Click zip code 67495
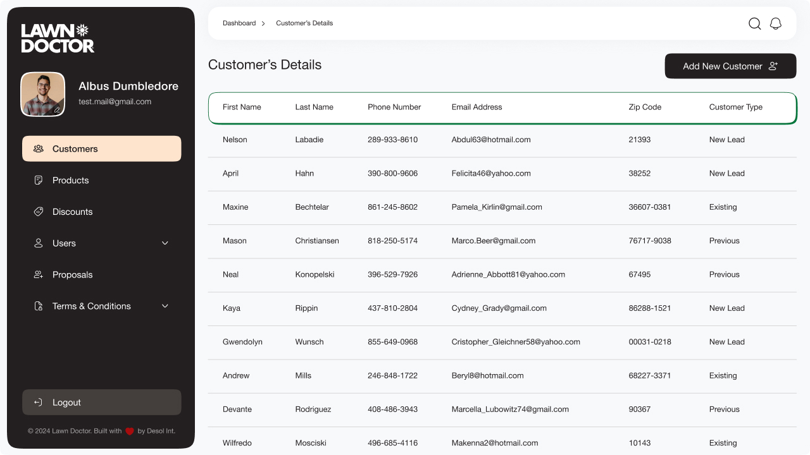Viewport: 810px width, 455px height. [639, 274]
